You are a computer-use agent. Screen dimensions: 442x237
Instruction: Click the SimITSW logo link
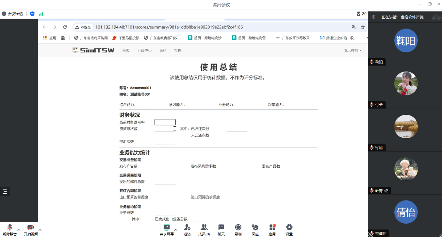click(93, 50)
